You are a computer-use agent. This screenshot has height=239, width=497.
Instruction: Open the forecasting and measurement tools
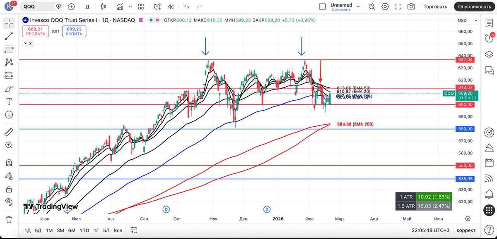pos(9,76)
